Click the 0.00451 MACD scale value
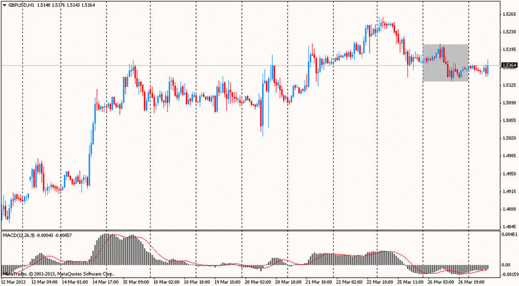519x286 pixels. pyautogui.click(x=510, y=235)
